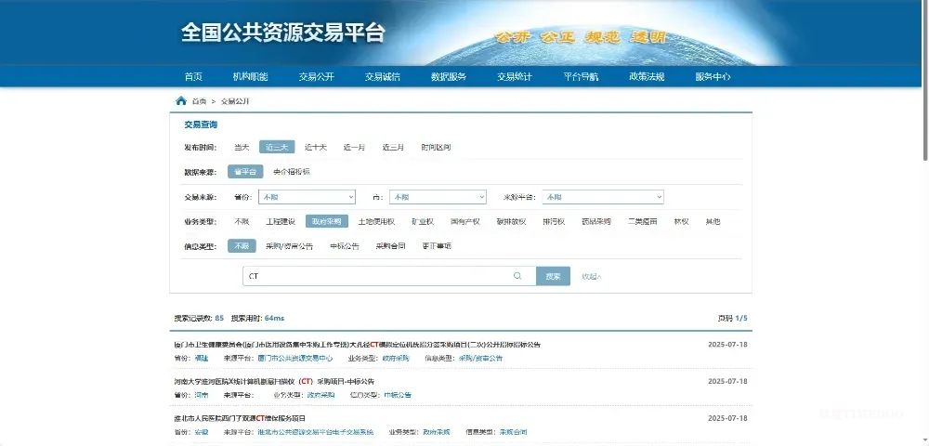
Task: Click 中标公告 link in the 河南大学 result
Action: pyautogui.click(x=398, y=395)
